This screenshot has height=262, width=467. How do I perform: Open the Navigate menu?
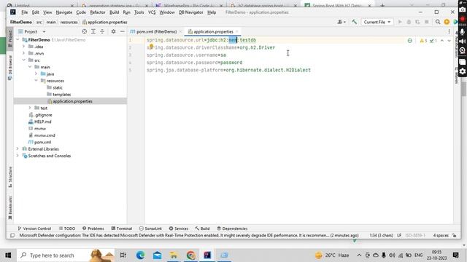click(64, 12)
